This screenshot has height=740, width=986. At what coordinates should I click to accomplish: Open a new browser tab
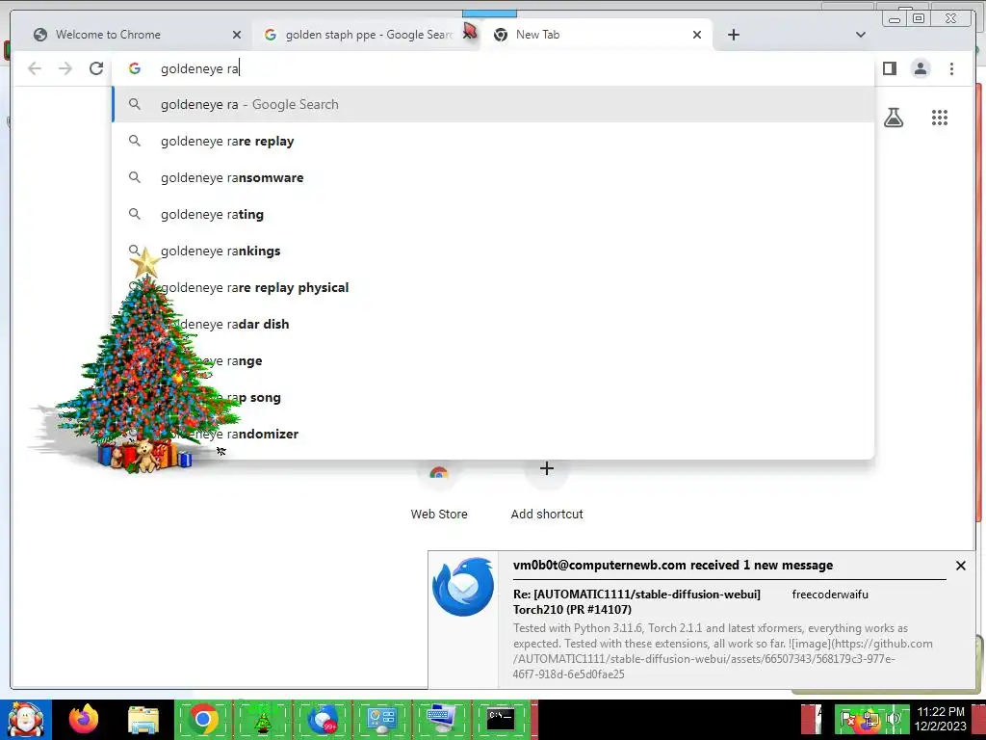(x=733, y=35)
